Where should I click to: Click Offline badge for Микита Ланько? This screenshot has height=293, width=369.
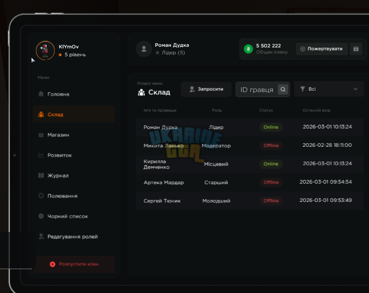[x=271, y=146]
